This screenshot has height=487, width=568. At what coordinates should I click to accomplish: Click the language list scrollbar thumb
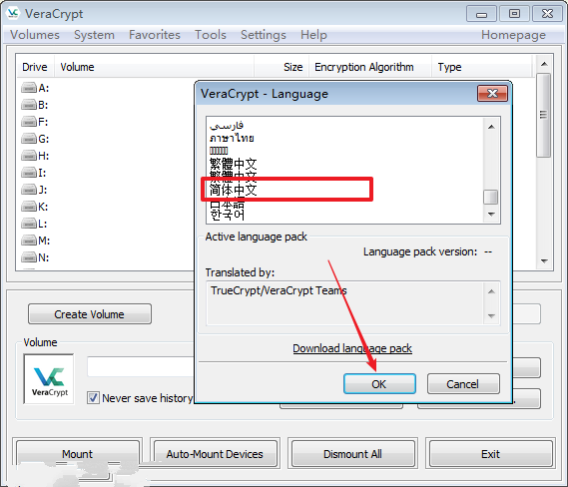click(x=491, y=198)
